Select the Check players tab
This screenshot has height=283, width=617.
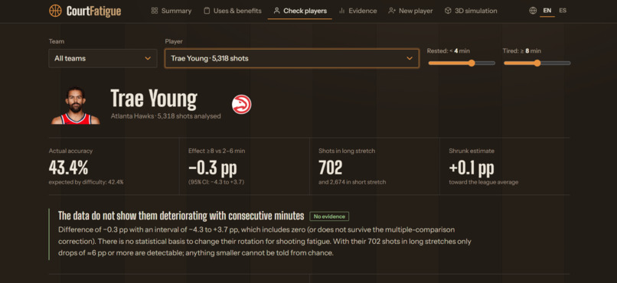(300, 11)
